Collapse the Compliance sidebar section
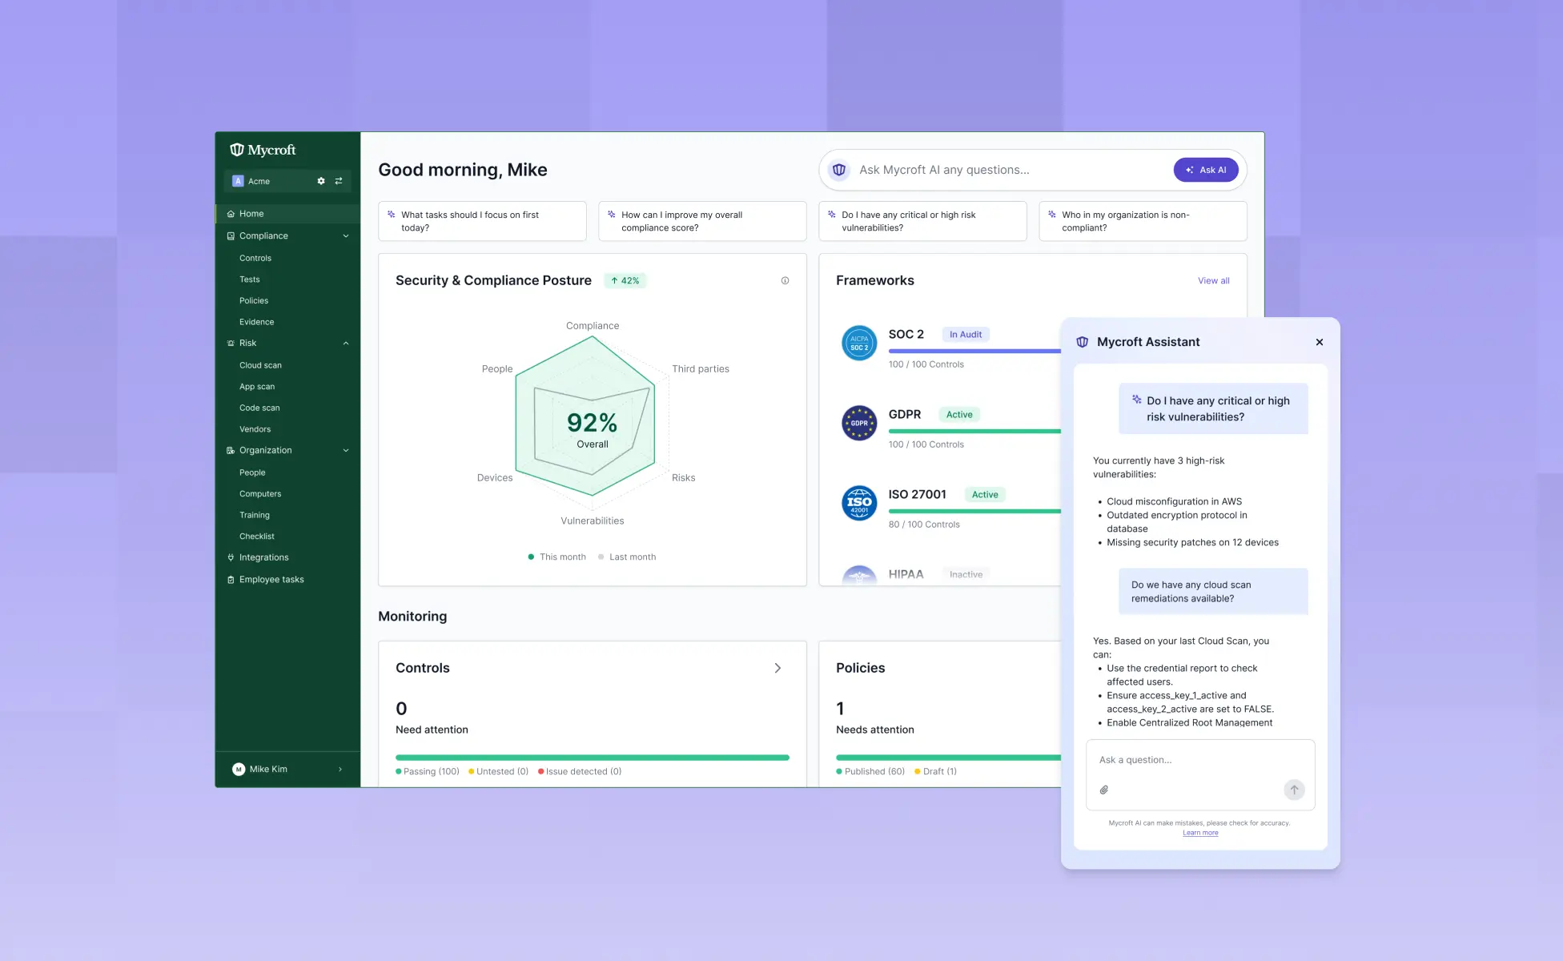The height and width of the screenshot is (961, 1563). pos(346,235)
